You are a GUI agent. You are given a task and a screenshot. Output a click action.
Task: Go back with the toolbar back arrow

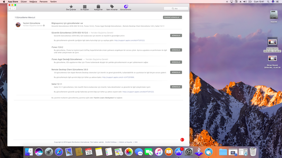coord(10,8)
